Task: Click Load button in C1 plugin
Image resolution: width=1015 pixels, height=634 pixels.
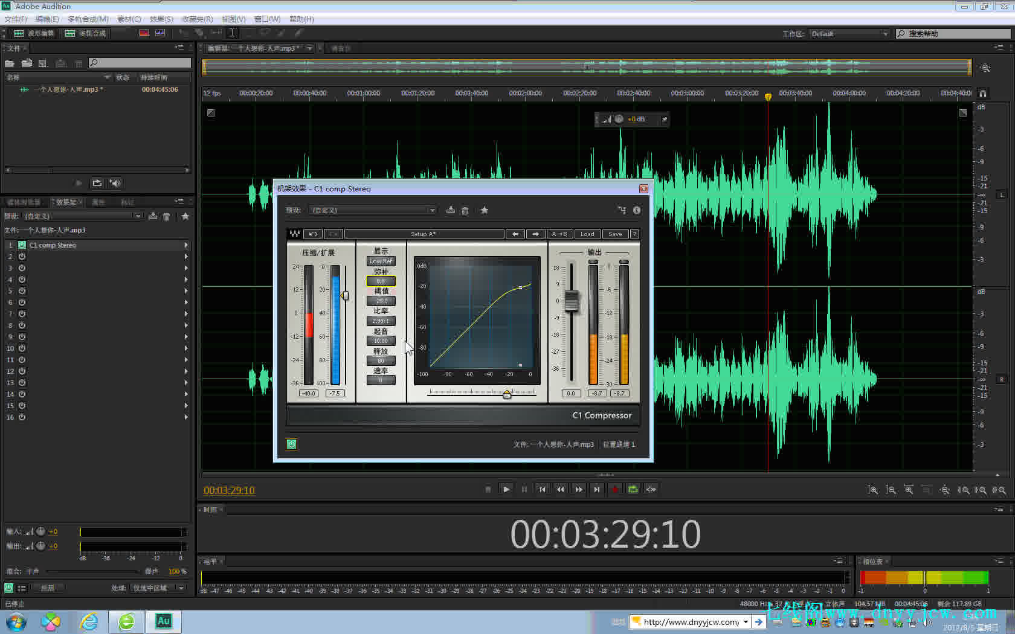Action: [587, 234]
